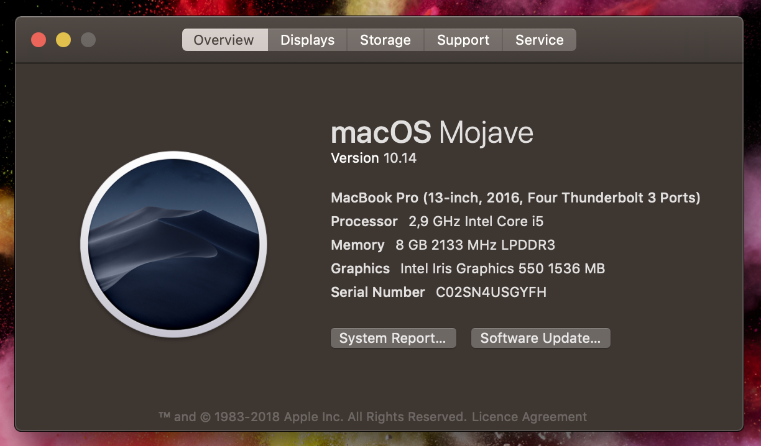Select serial number C02SN4USGYFH
The image size is (761, 446).
click(x=491, y=292)
